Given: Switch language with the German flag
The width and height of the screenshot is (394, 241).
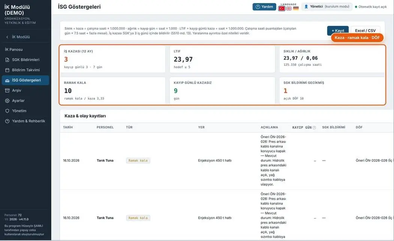Looking at the screenshot, I should tap(296, 8).
